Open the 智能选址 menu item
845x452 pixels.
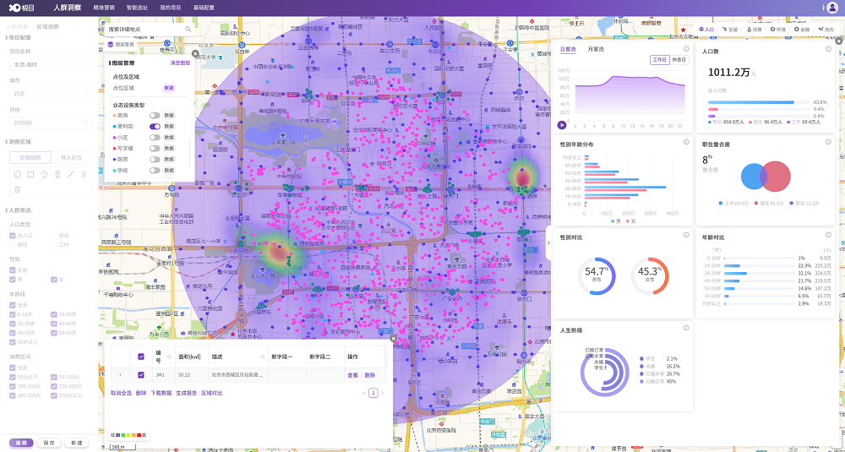pyautogui.click(x=136, y=7)
